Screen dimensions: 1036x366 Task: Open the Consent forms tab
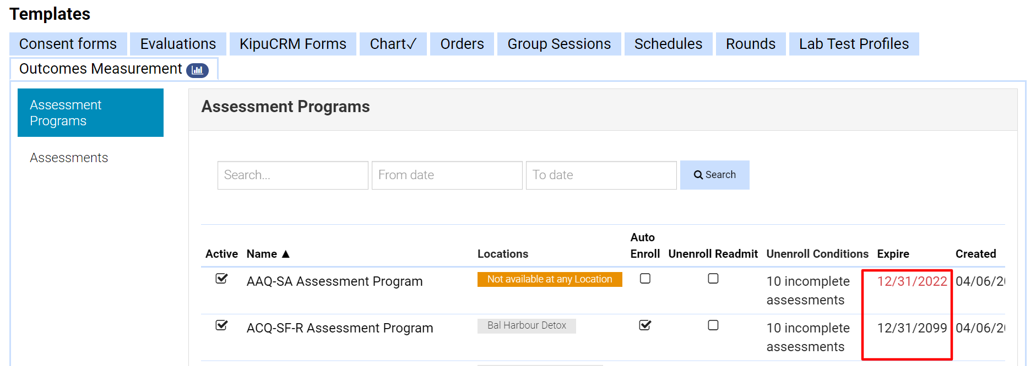(x=68, y=44)
